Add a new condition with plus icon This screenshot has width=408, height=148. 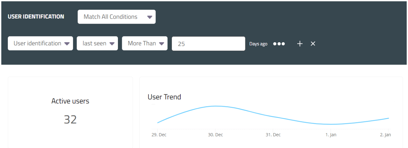tap(300, 44)
